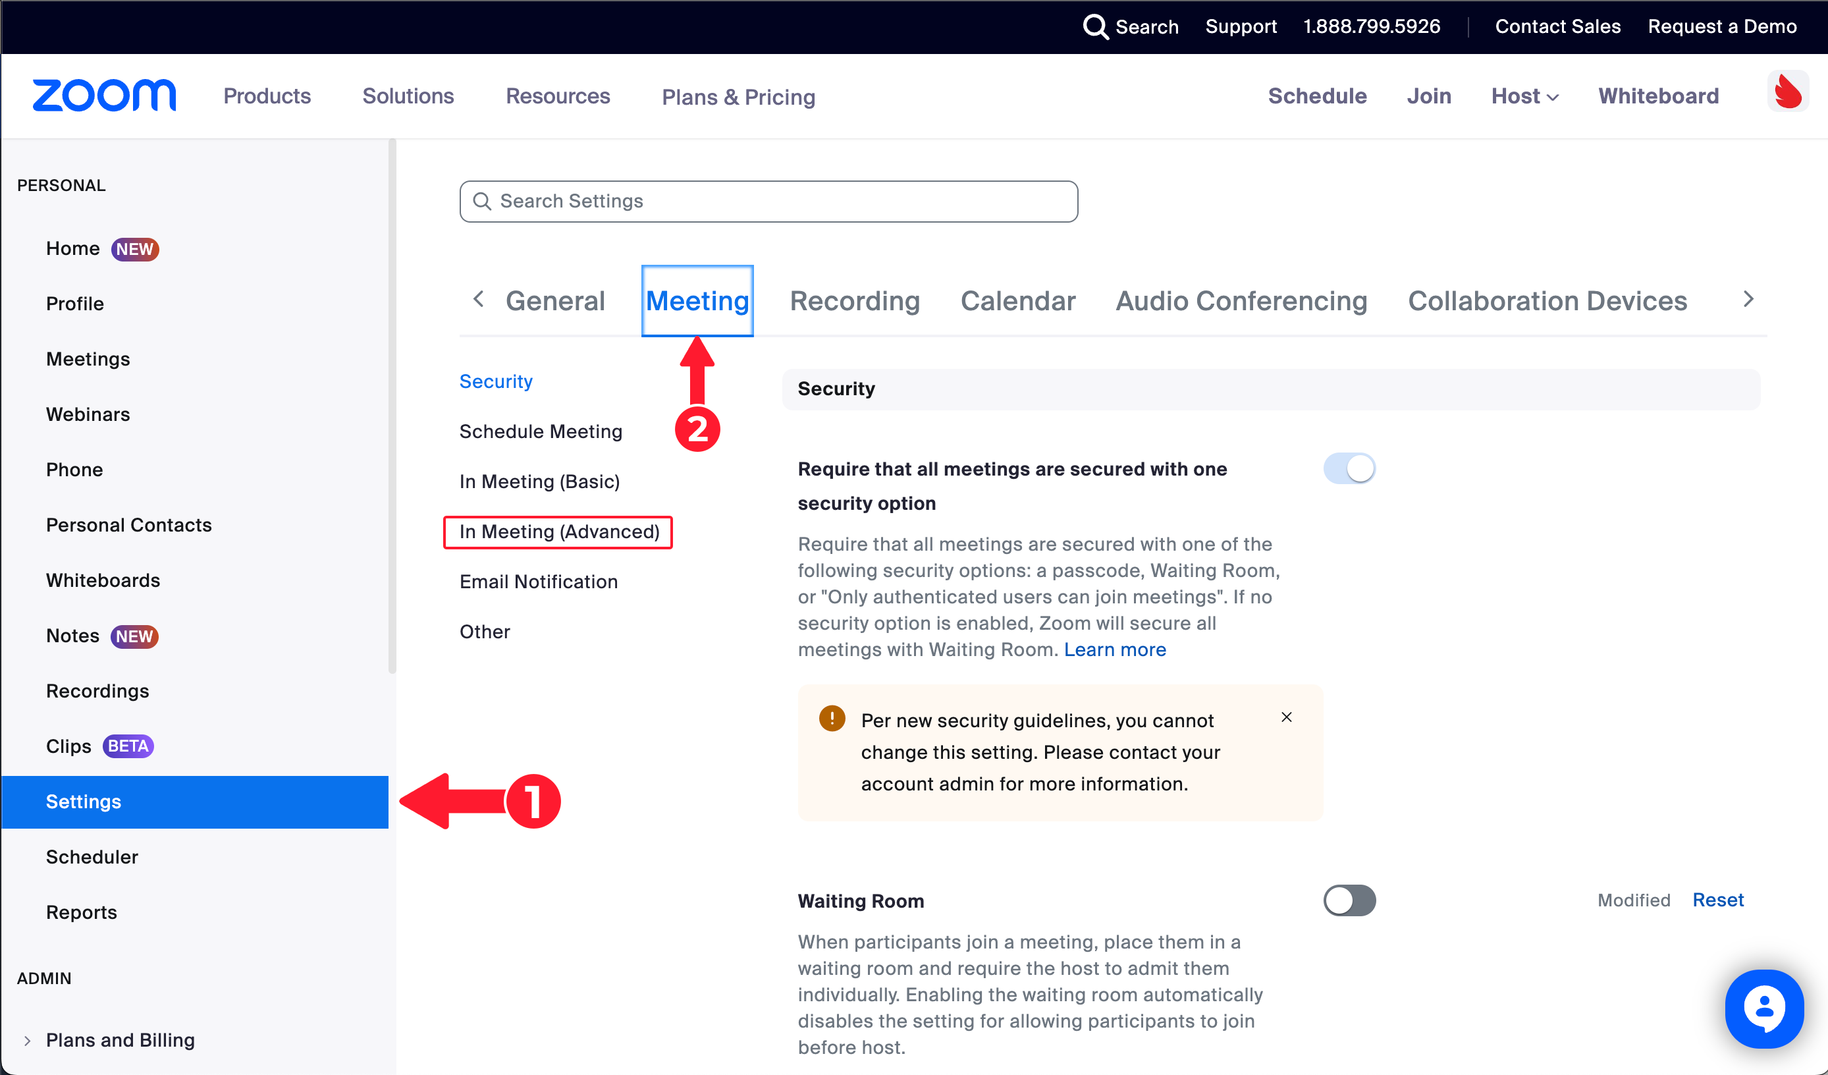Image resolution: width=1828 pixels, height=1075 pixels.
Task: Click the Zoom logo
Action: pos(104,96)
